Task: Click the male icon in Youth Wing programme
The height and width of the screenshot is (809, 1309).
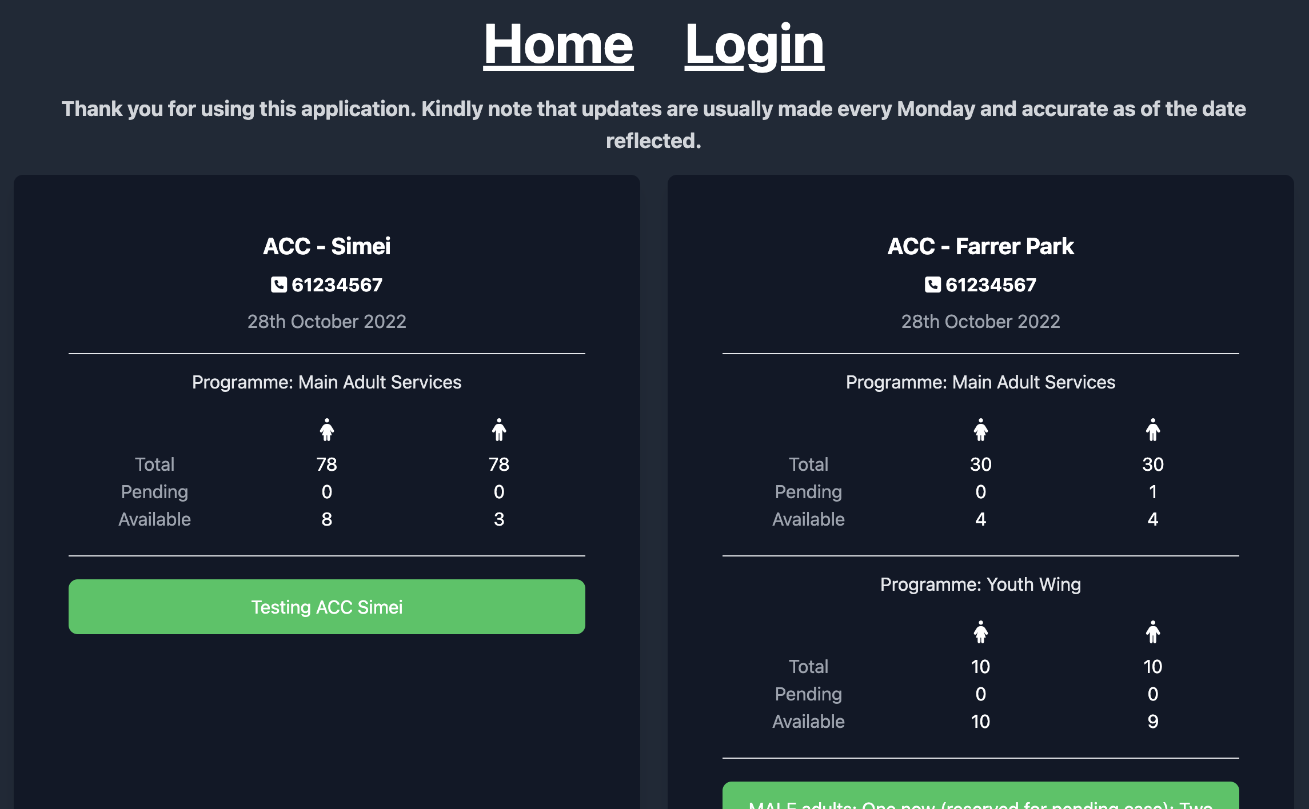Action: [1153, 632]
